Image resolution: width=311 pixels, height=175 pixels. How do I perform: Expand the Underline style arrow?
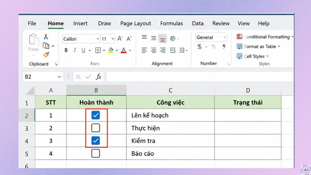[90, 51]
